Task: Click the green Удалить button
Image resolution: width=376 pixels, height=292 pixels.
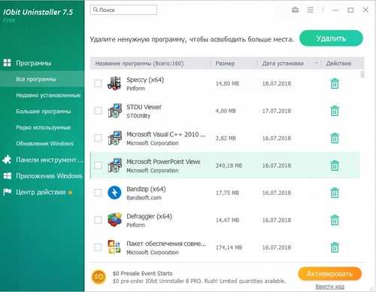Action: click(x=331, y=38)
